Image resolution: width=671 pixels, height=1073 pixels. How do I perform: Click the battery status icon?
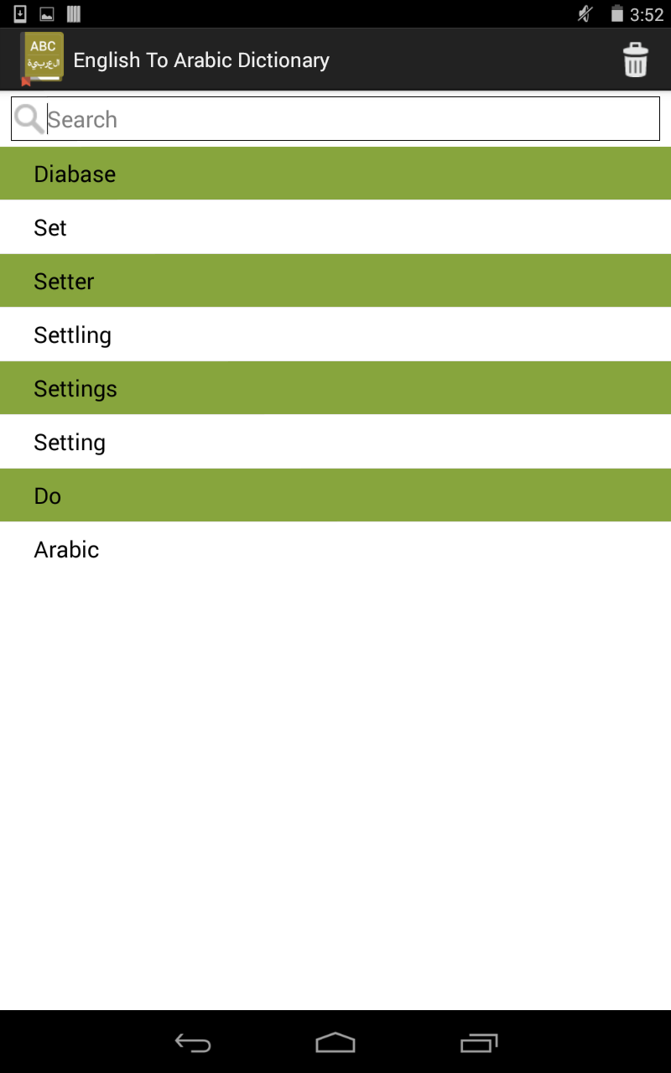618,13
